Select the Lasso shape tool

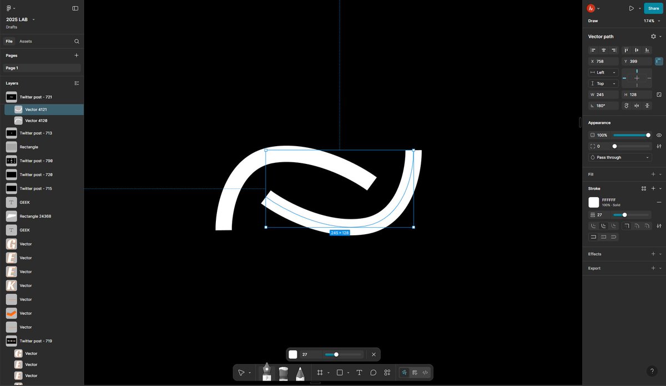(373, 372)
